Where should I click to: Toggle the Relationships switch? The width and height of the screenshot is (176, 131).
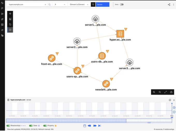coord(8,126)
